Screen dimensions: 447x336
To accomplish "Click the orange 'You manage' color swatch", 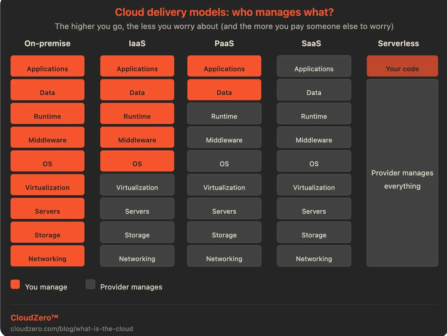I will coord(15,284).
